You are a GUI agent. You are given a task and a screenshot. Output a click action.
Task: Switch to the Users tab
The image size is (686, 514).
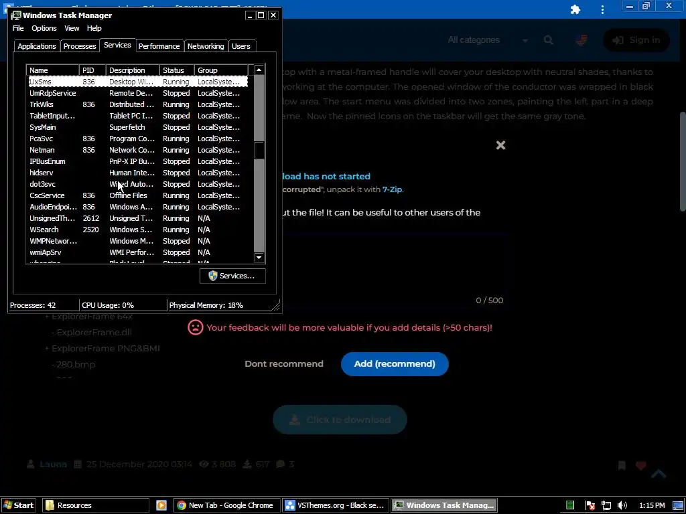[x=241, y=46]
